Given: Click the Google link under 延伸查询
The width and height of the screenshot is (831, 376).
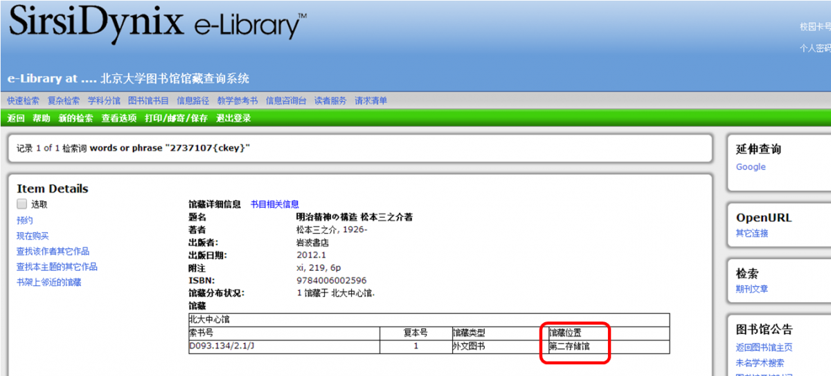Looking at the screenshot, I should [x=751, y=167].
